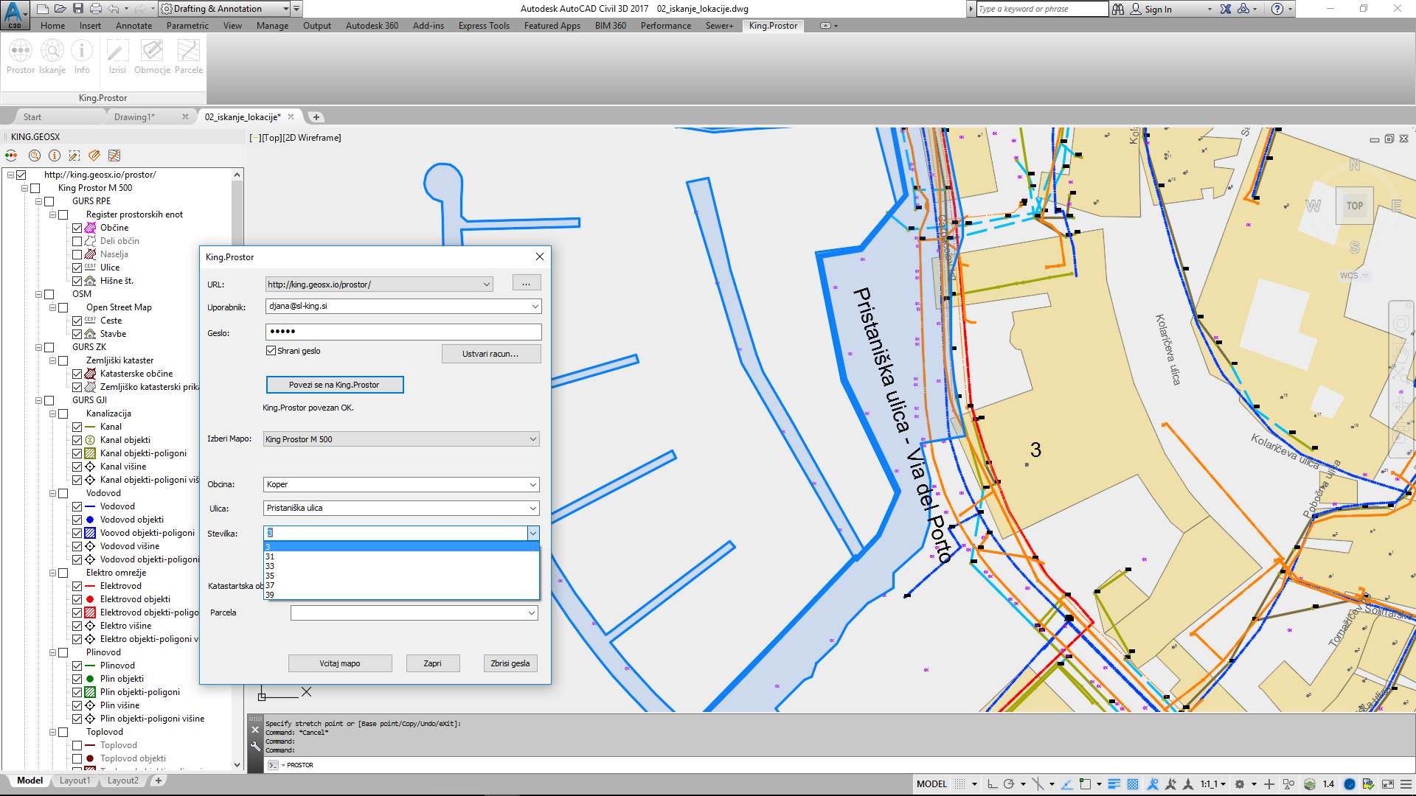The height and width of the screenshot is (796, 1416).
Task: Click orange info icon in KING.GEOSX panel
Action: pos(55,156)
